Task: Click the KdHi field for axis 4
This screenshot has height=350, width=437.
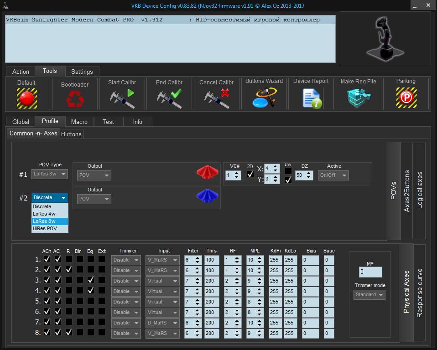Action: [x=276, y=292]
